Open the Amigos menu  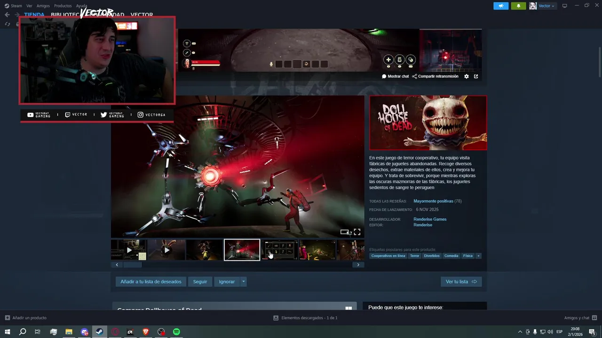43,6
